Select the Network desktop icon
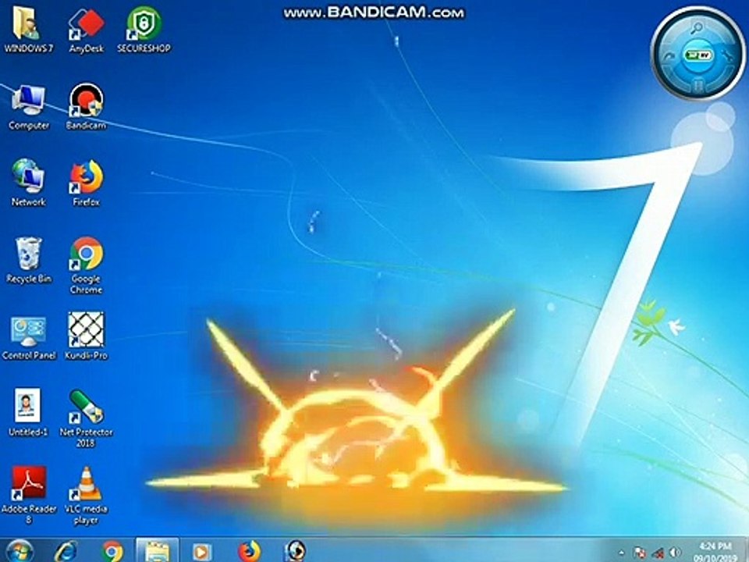This screenshot has height=562, width=749. tap(29, 183)
